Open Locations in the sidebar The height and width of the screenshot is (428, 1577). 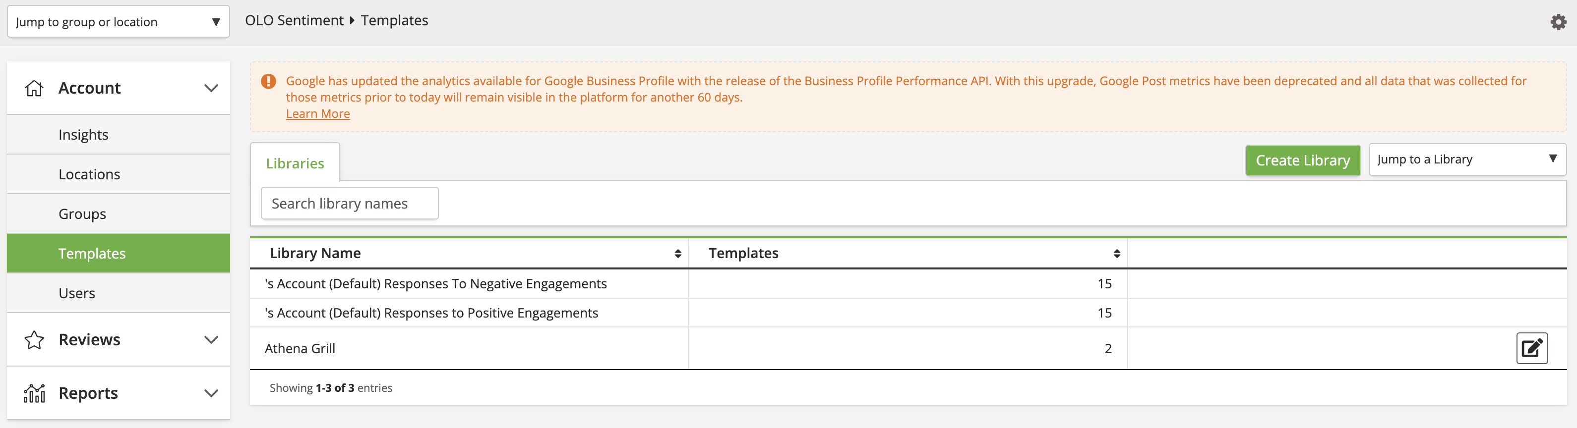click(x=118, y=174)
